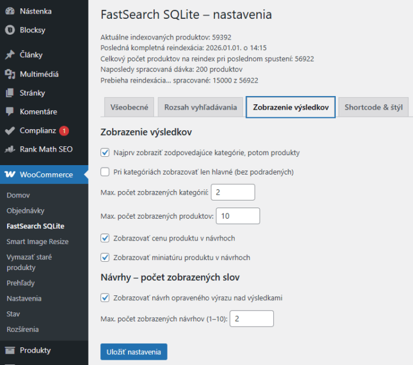Image resolution: width=413 pixels, height=365 pixels.
Task: Click 'Celkový počet produktov na reindex' line
Action: [207, 59]
